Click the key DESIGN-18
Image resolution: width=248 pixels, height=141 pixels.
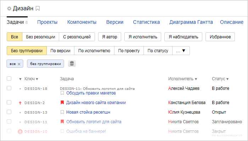tap(36, 89)
